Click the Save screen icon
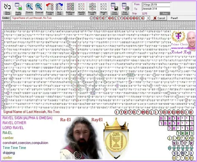Image resolution: width=197 pixels, height=162 pixels. (115, 7)
